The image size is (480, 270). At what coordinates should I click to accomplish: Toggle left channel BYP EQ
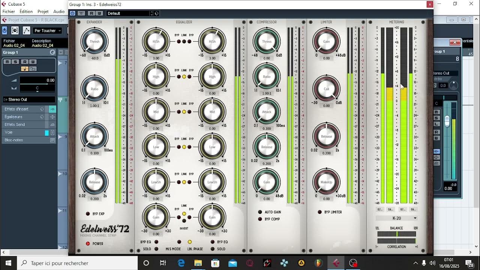pyautogui.click(x=156, y=242)
